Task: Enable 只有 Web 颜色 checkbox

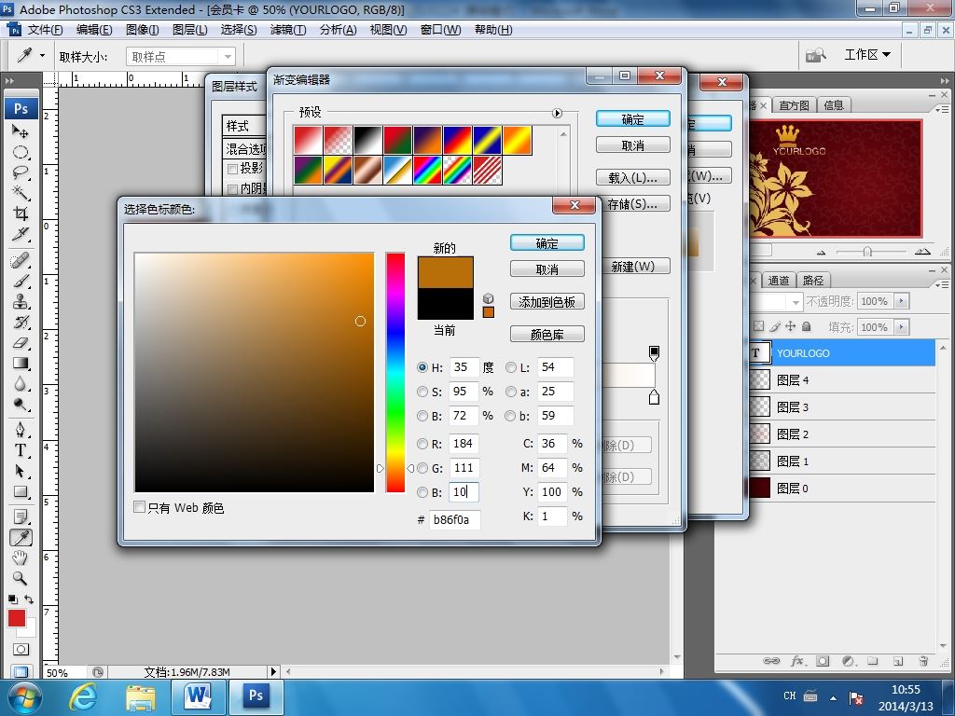Action: [x=140, y=507]
